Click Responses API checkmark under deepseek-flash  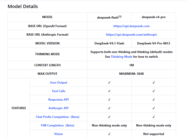pos(109,100)
